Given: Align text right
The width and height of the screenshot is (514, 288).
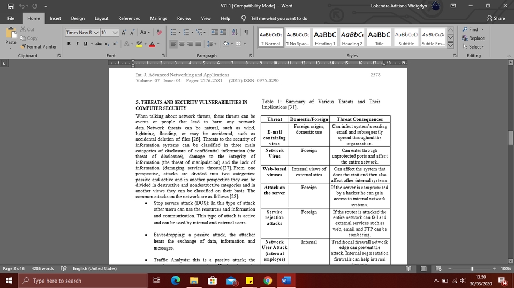Looking at the screenshot, I should click(190, 44).
